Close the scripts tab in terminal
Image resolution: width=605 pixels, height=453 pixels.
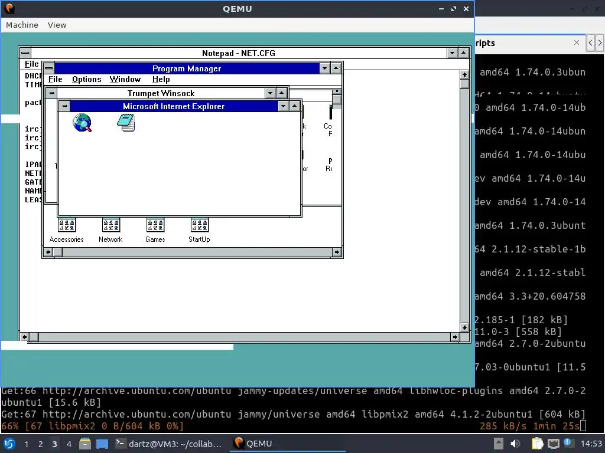point(577,42)
